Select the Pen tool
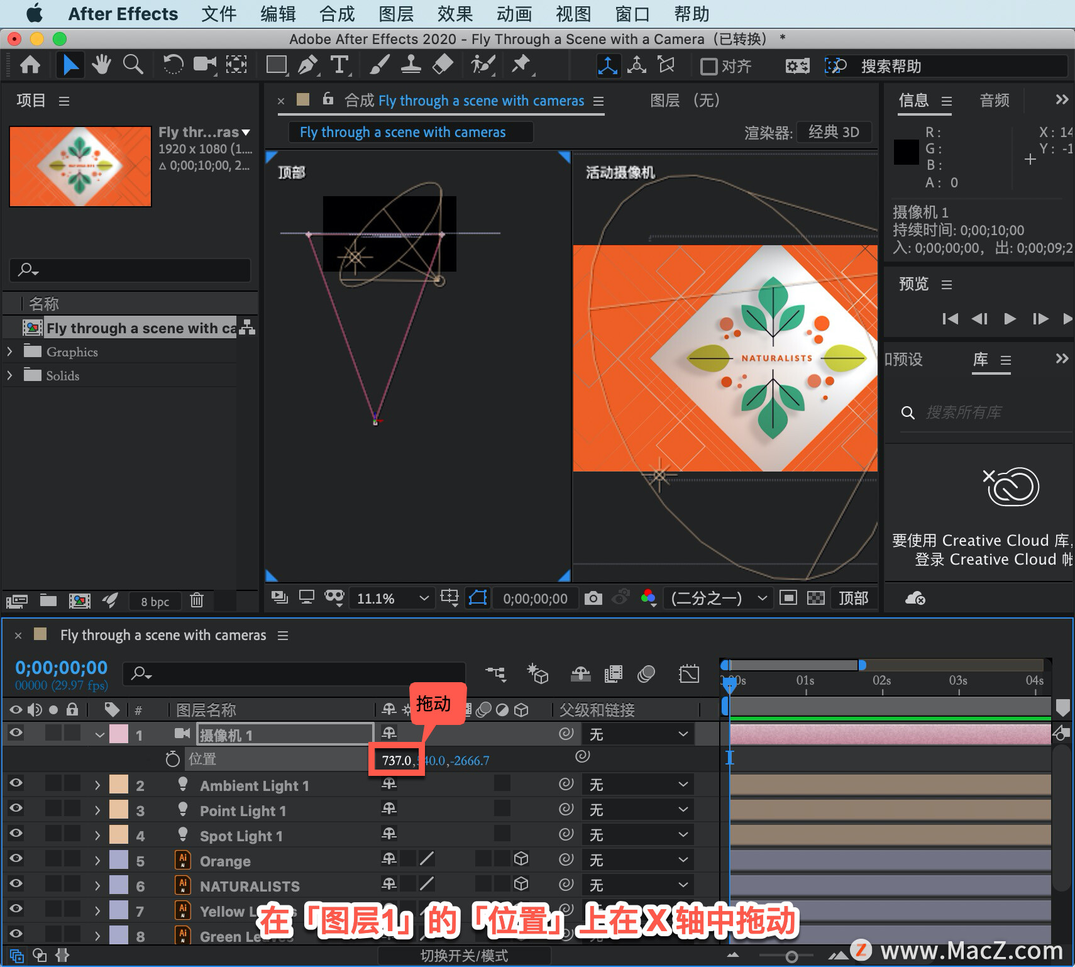The width and height of the screenshot is (1075, 967). pos(307,65)
